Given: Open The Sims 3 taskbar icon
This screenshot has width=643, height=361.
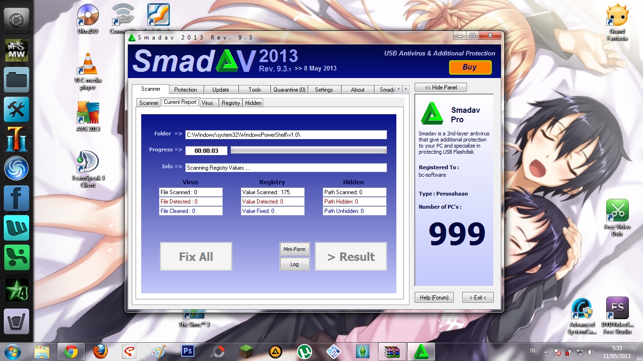Looking at the screenshot, I should pyautogui.click(x=363, y=352).
